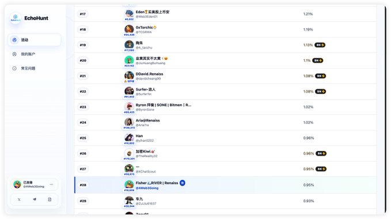Click the BN badge in row #21

(x=320, y=76)
